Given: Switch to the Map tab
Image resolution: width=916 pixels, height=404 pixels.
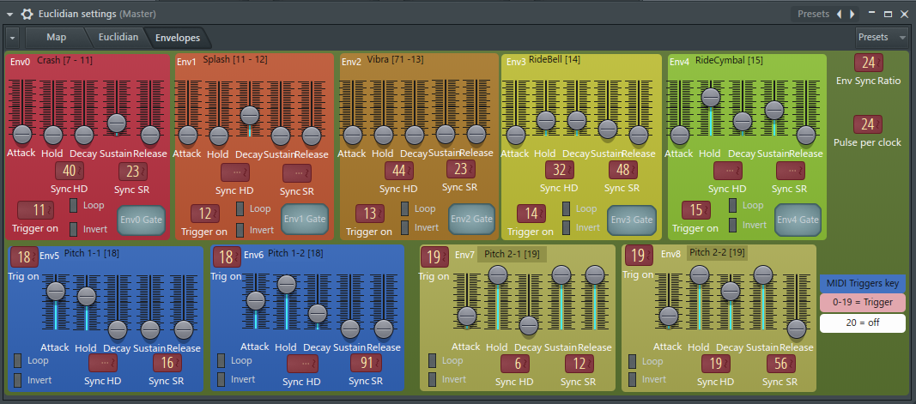Looking at the screenshot, I should pos(56,38).
